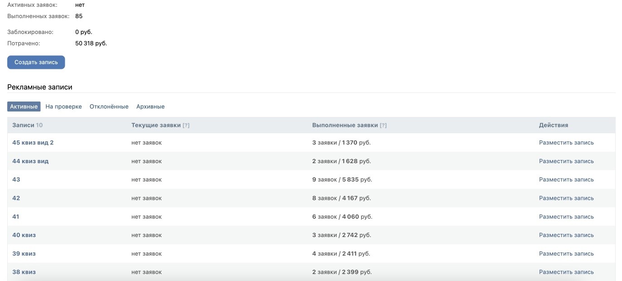Open record 43

coord(16,180)
